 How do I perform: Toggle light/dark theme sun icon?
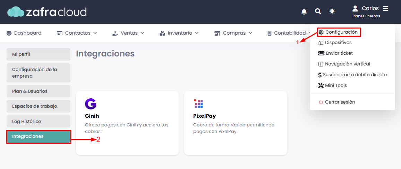[332, 12]
